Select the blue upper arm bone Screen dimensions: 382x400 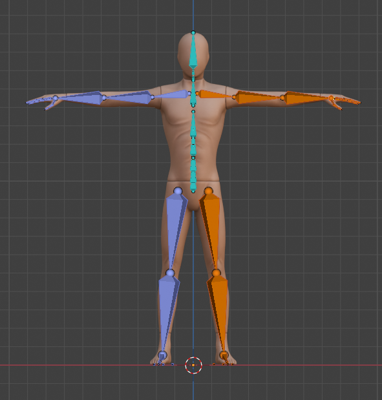(x=130, y=97)
